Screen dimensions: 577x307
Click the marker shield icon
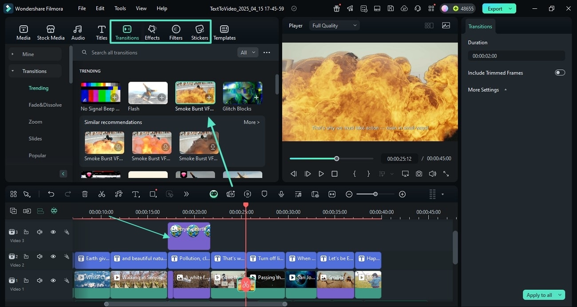(265, 194)
